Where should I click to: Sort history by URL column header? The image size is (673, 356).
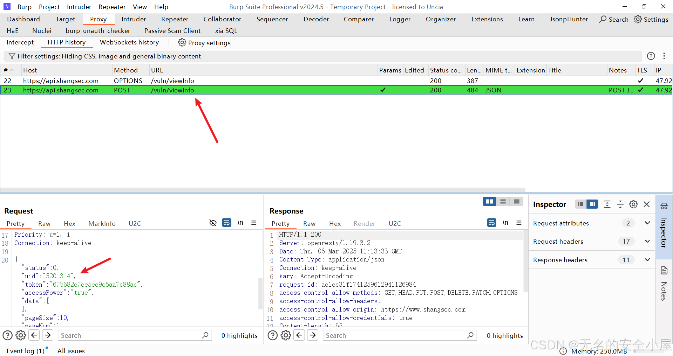263,70
